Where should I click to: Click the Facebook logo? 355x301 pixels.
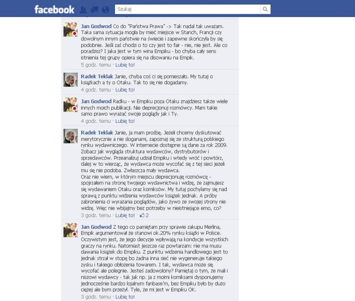(x=54, y=9)
